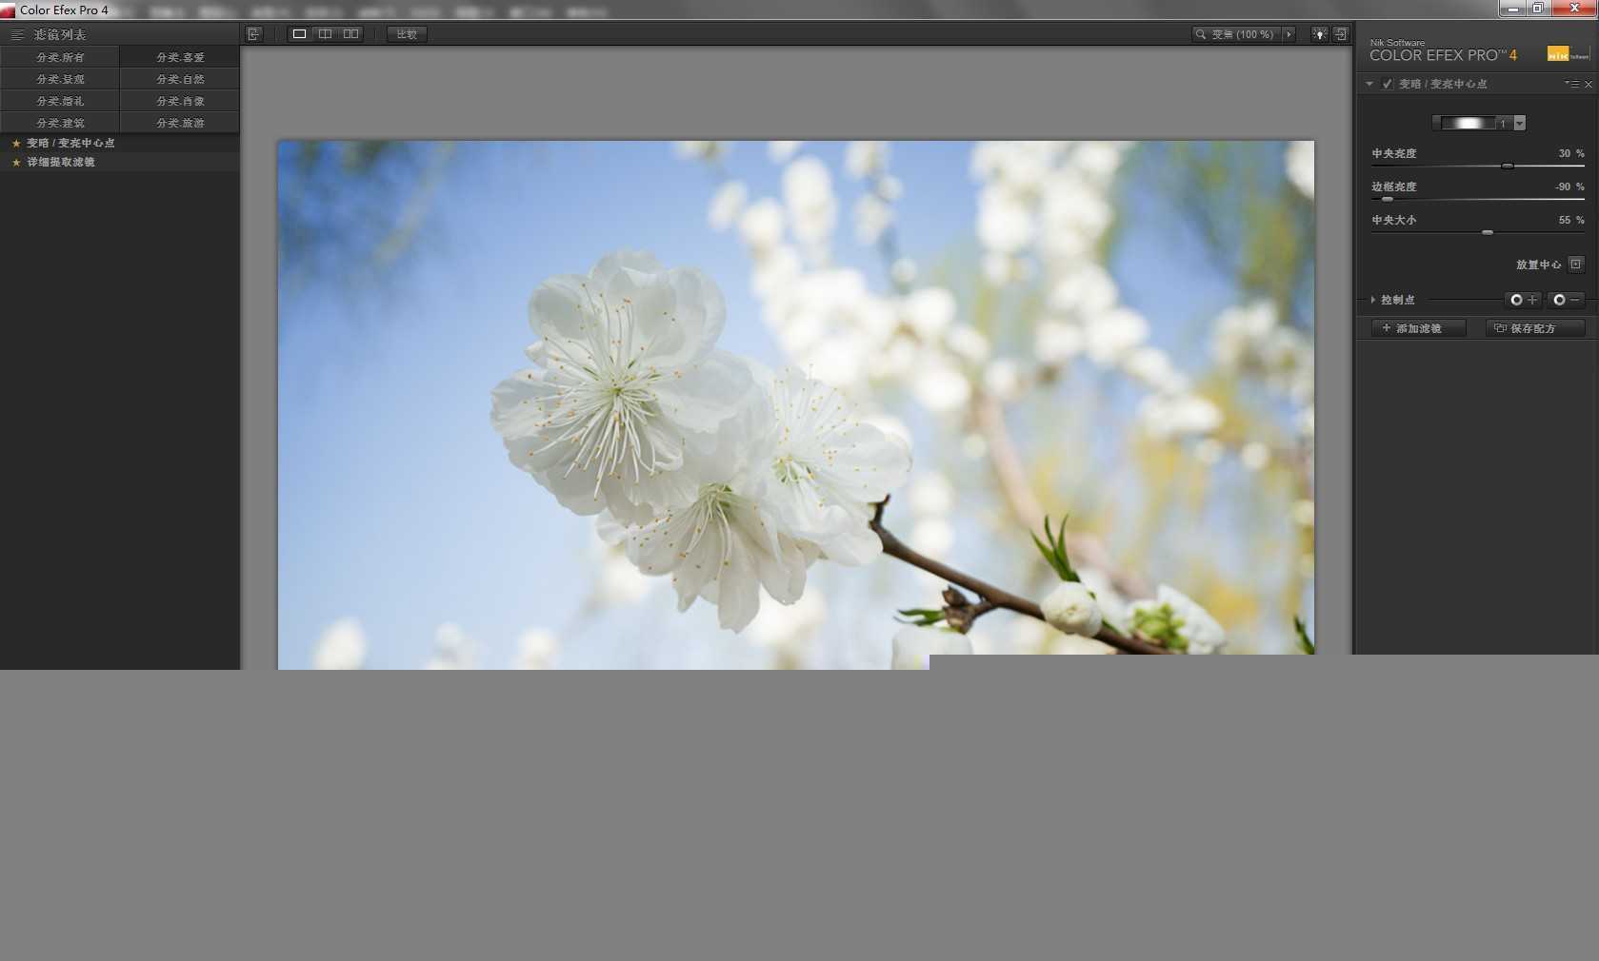The image size is (1599, 961).
Task: Click the 中央亮度 slider handle
Action: tap(1508, 166)
